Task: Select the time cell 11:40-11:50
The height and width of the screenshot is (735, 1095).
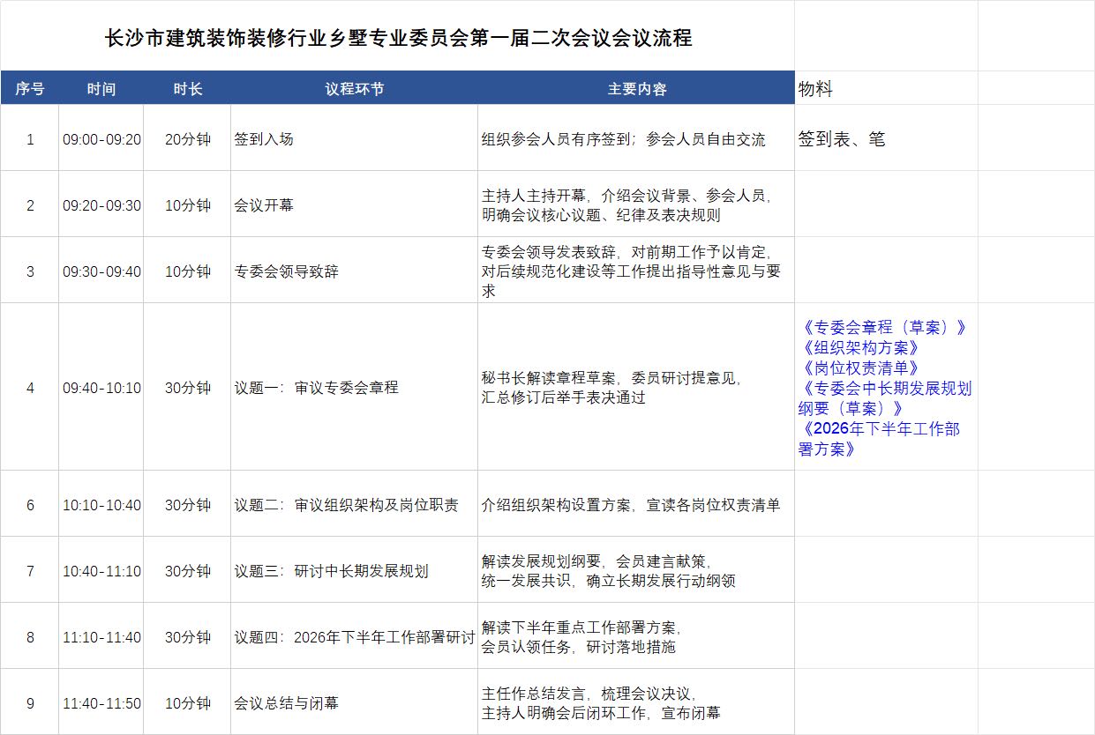Action: coord(101,702)
